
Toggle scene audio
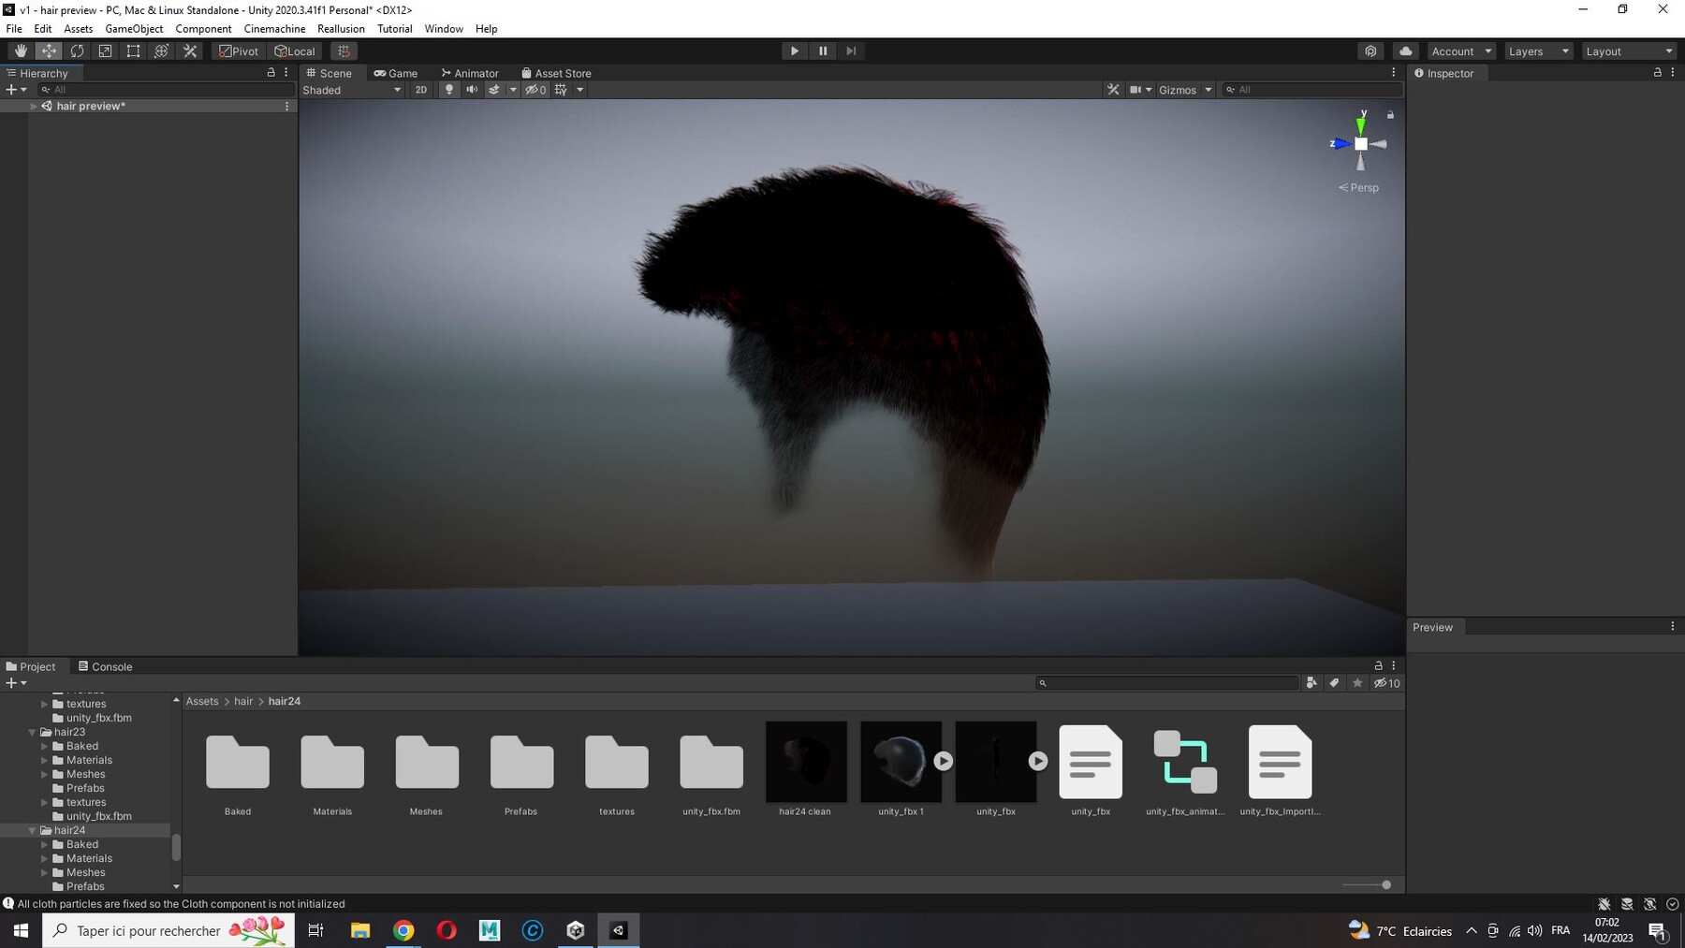pos(472,90)
